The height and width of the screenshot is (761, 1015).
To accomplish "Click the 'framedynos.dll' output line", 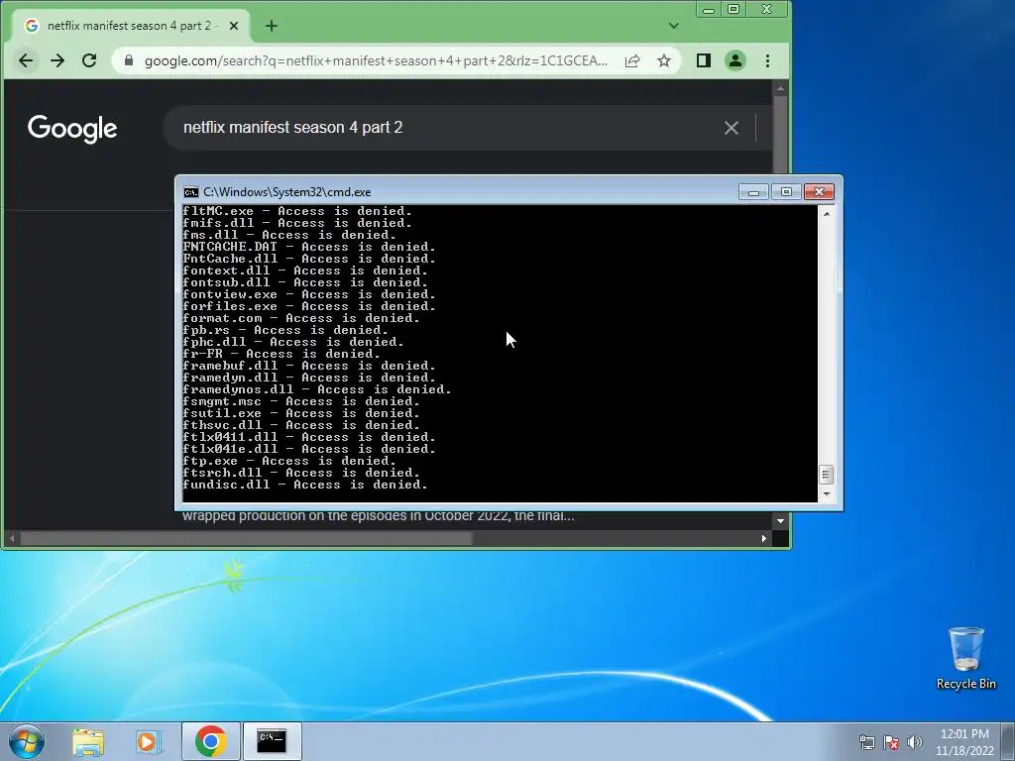I will (317, 389).
